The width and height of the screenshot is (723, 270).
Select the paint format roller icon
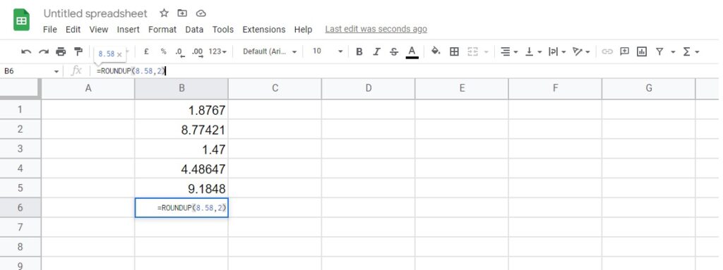(x=78, y=51)
